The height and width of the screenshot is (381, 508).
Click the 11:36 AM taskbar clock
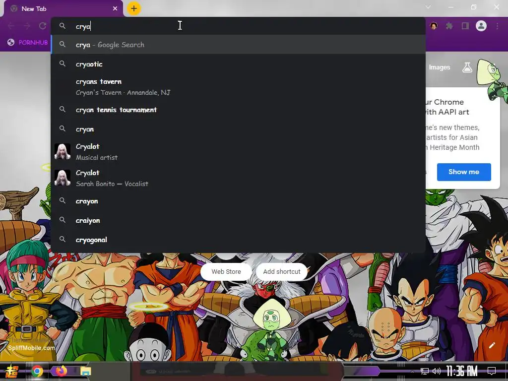point(462,371)
